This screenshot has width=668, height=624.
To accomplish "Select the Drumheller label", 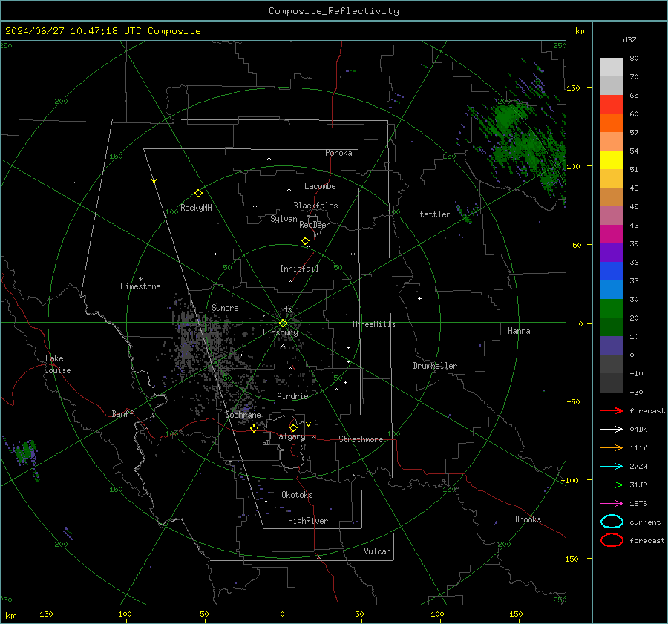I will pos(435,366).
